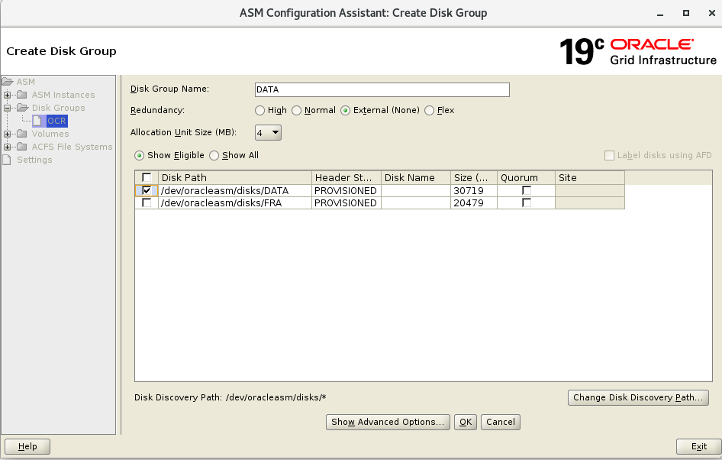This screenshot has width=722, height=460.
Task: Select Disk Groups in the tree
Action: pos(59,108)
